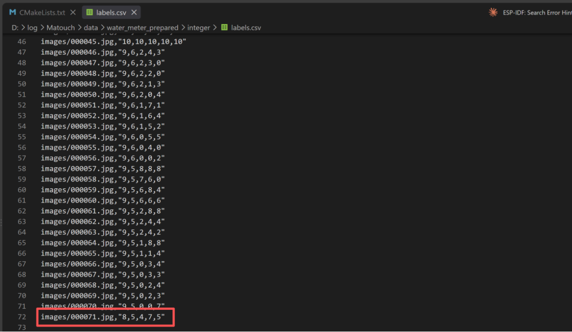
Task: Place cursor on images/000050.jpg line
Action: (103, 94)
